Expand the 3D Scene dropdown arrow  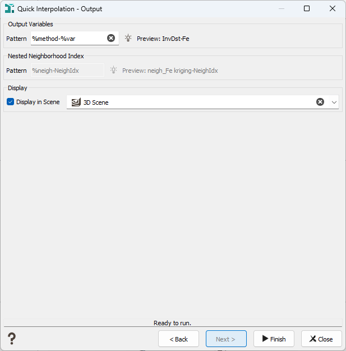(x=334, y=102)
